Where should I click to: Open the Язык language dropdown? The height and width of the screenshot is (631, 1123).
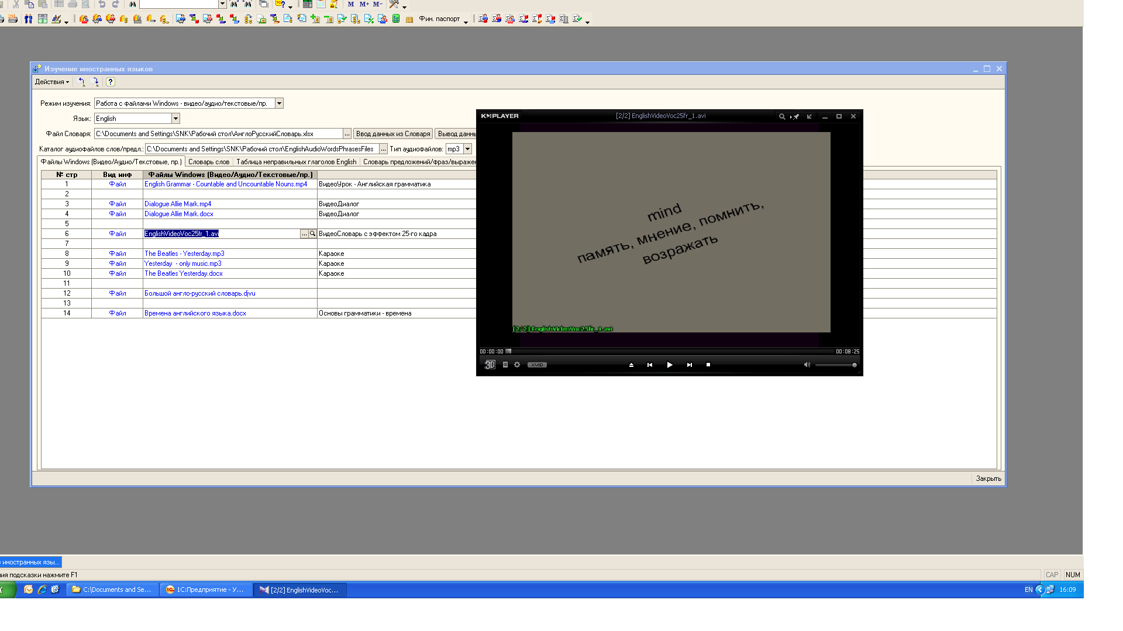click(175, 119)
